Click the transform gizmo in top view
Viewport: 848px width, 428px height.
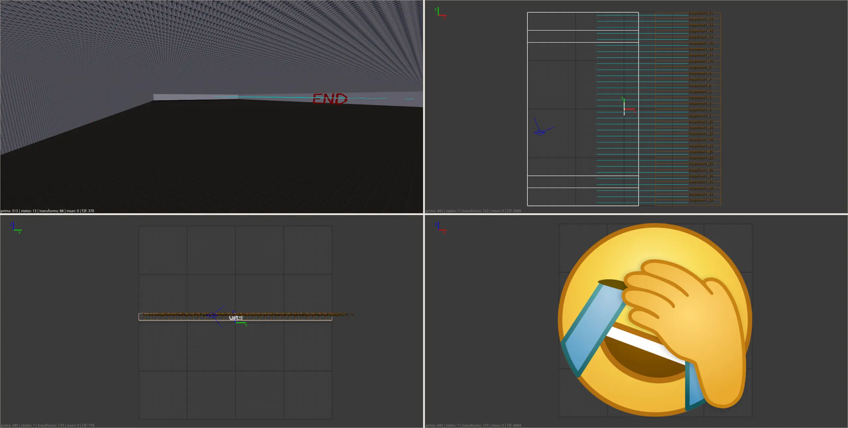point(628,106)
